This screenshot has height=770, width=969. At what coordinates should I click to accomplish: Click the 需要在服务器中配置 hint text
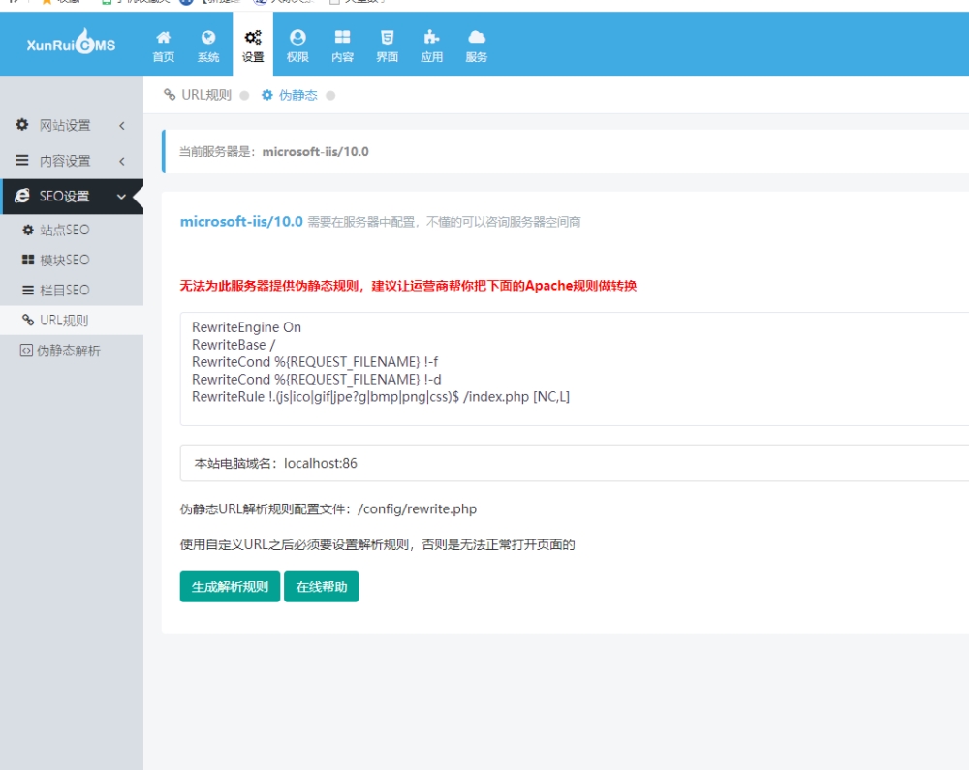pos(445,222)
